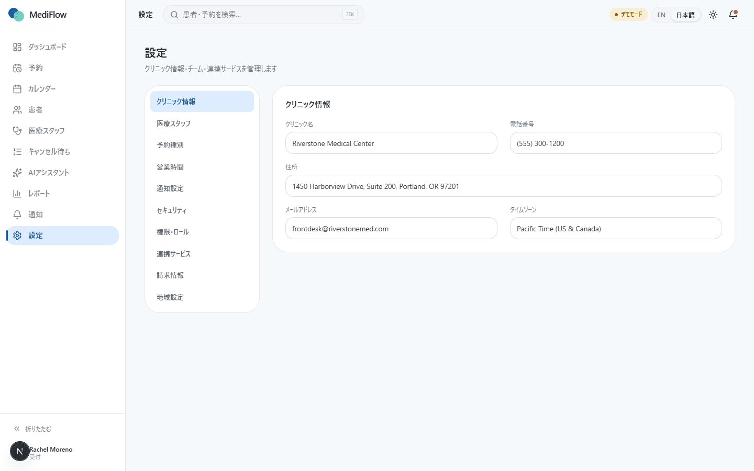Click the 医療スタッフ stethoscope icon
Image resolution: width=754 pixels, height=471 pixels.
17,131
